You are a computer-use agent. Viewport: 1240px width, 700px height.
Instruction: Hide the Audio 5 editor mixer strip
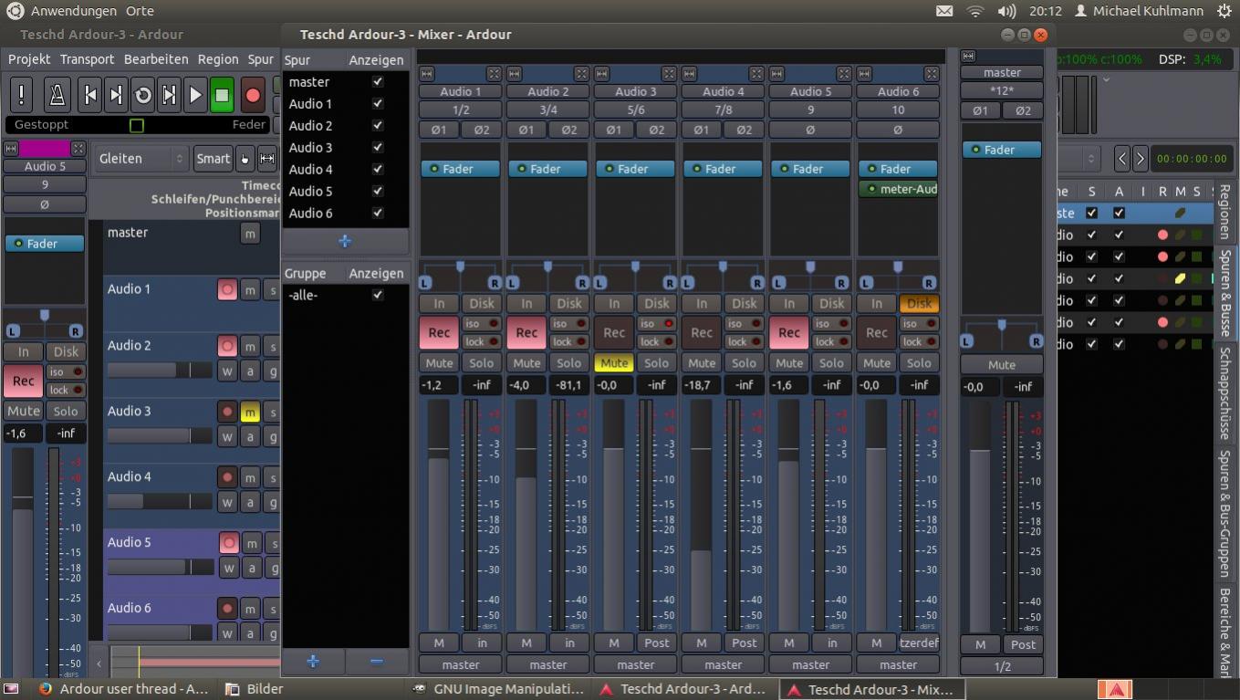(78, 149)
